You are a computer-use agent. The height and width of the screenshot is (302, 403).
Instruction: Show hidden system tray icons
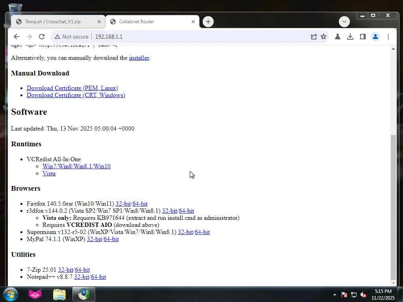pyautogui.click(x=335, y=295)
